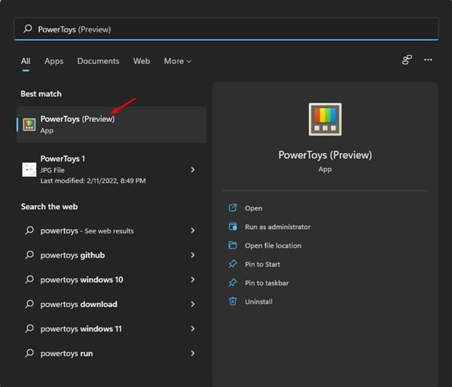Click Open in the PowerToys actions list

pos(253,208)
